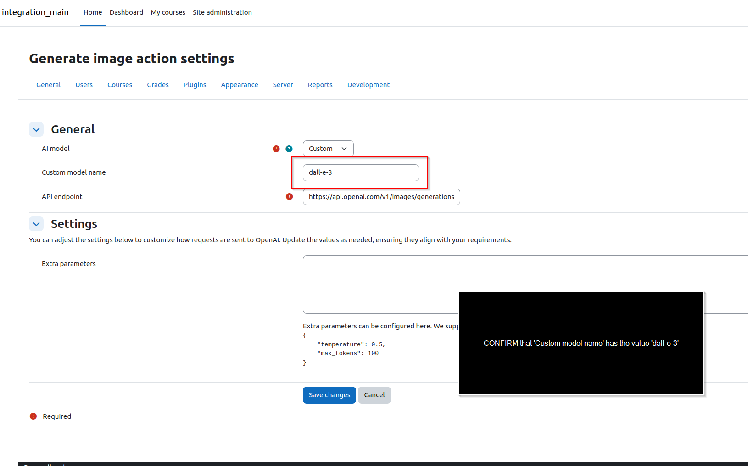
Task: Click the 'Custom model name' label
Action: coord(74,172)
